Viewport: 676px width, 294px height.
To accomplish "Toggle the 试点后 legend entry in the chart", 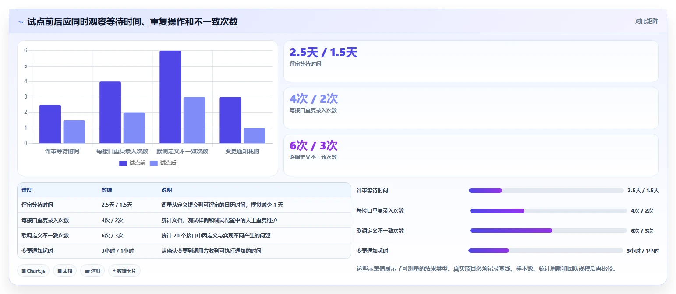I will pos(163,163).
